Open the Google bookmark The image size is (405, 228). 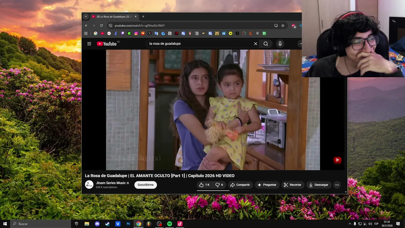pos(96,33)
